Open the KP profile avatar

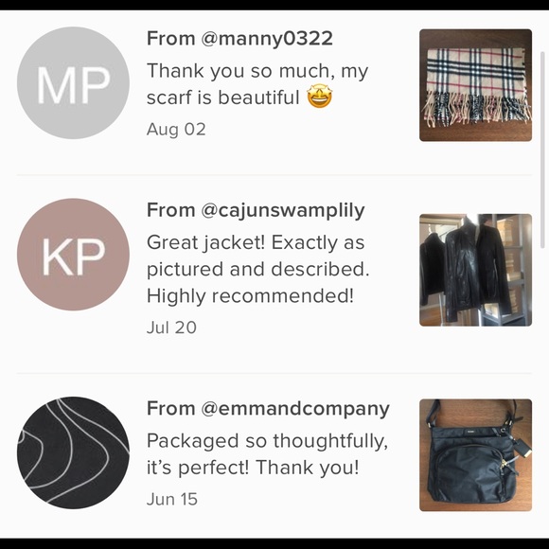(x=73, y=255)
